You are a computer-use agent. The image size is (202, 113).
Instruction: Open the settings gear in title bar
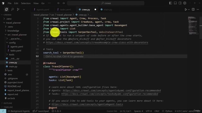[x=185, y=3]
